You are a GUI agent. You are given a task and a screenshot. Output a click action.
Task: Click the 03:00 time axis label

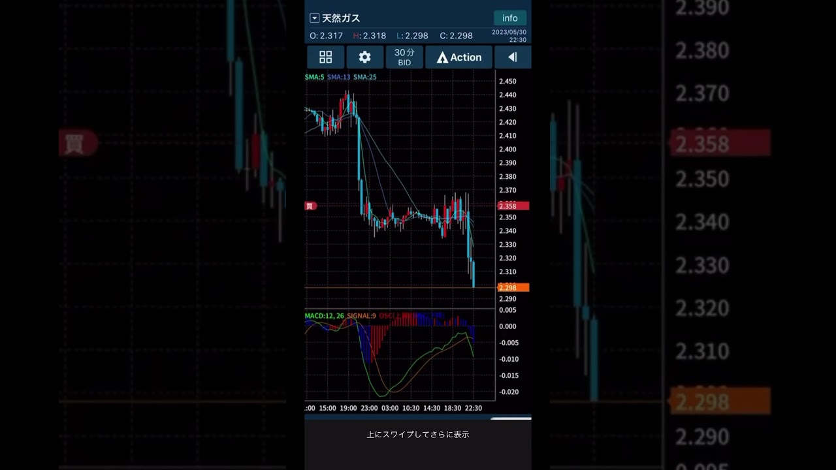(390, 408)
